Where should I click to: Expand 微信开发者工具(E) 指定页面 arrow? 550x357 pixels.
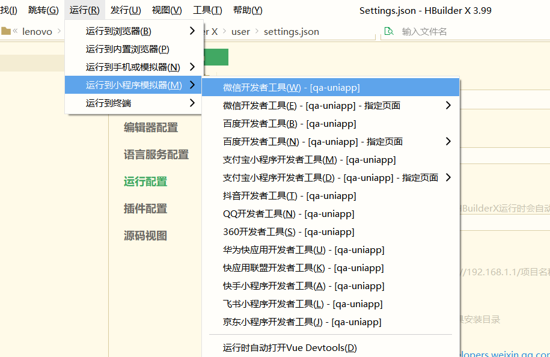point(448,105)
